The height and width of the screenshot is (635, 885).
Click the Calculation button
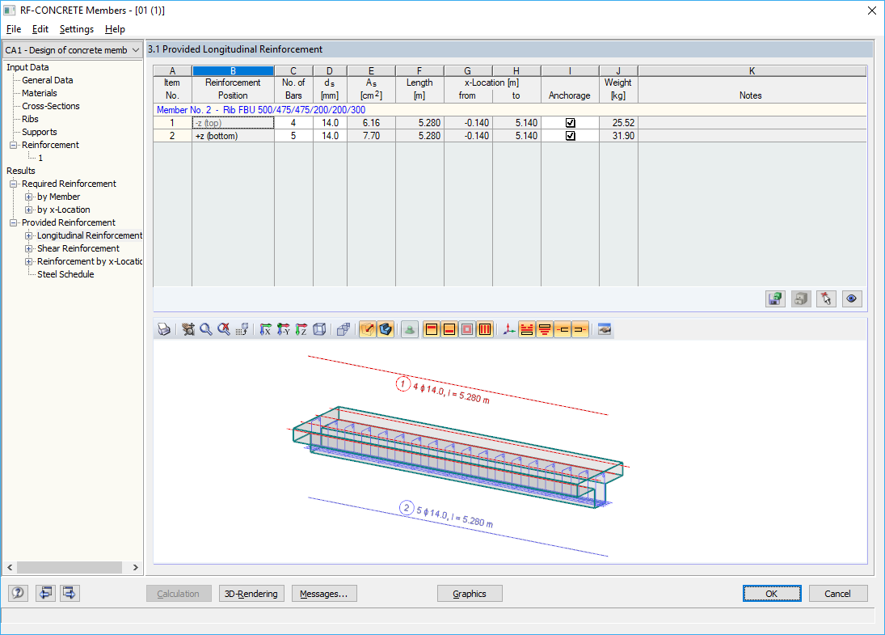(x=179, y=594)
